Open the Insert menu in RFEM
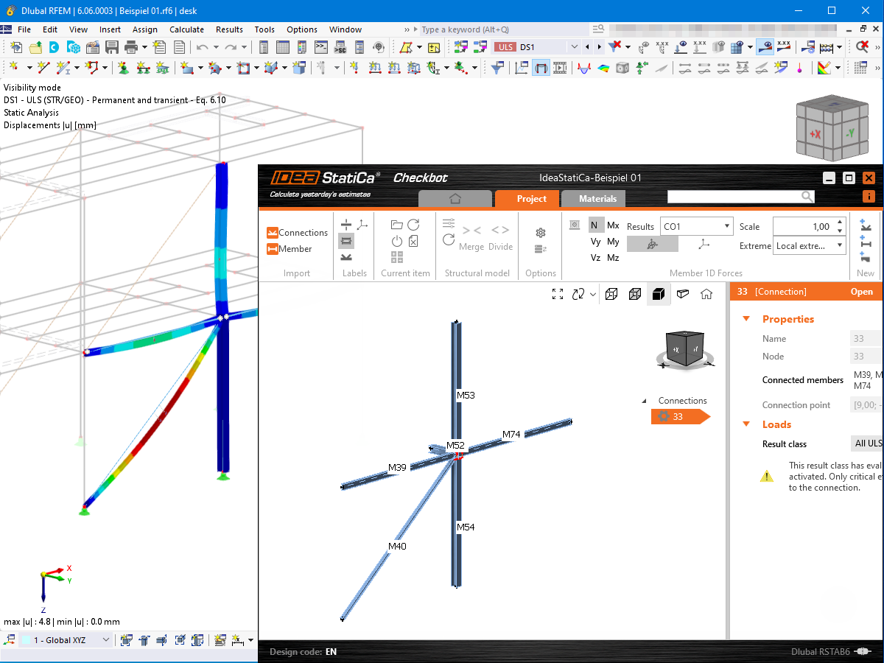This screenshot has width=884, height=663. click(x=110, y=29)
